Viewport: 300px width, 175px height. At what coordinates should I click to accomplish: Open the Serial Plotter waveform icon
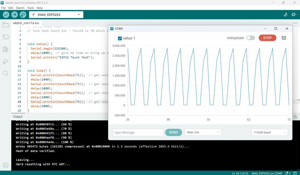[286, 15]
